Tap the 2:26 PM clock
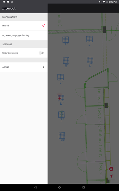119x191 pixels. [x=113, y=2]
